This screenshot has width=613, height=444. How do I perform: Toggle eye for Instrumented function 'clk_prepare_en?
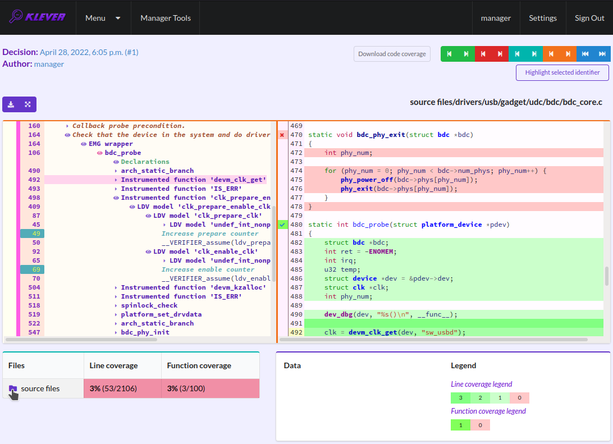click(116, 198)
